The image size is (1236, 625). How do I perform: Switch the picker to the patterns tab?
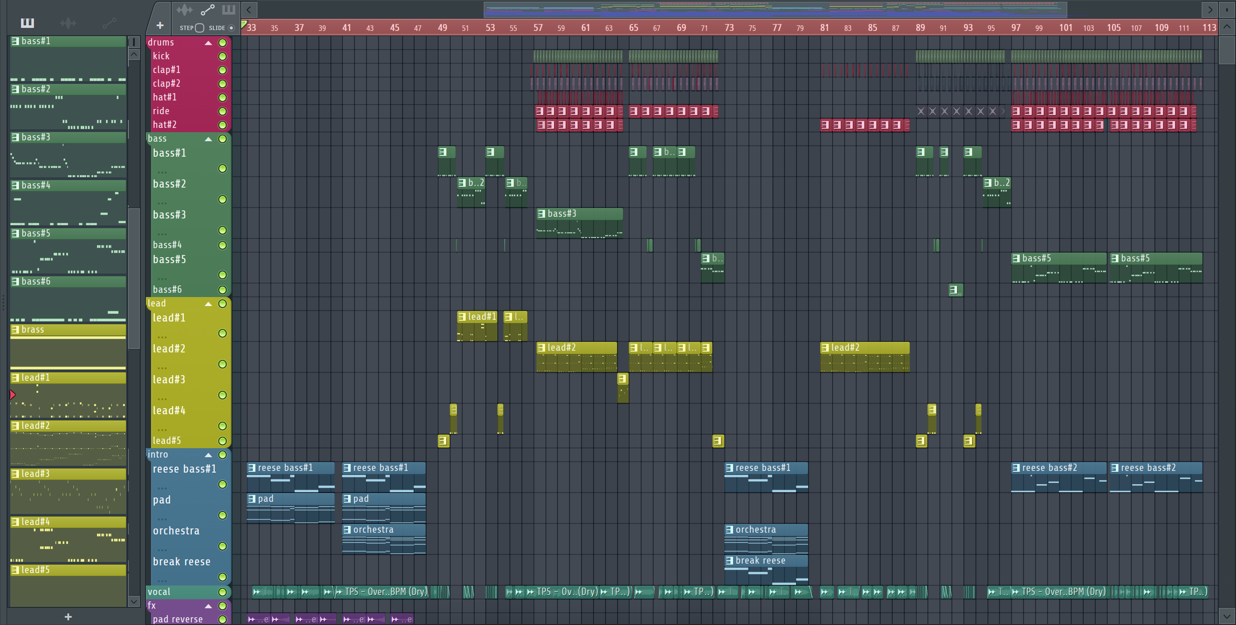27,23
